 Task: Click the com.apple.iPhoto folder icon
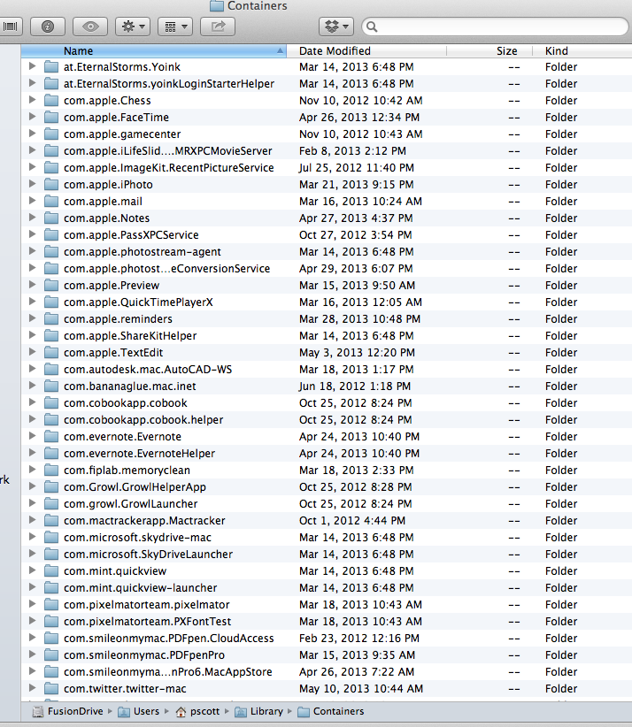click(x=51, y=185)
